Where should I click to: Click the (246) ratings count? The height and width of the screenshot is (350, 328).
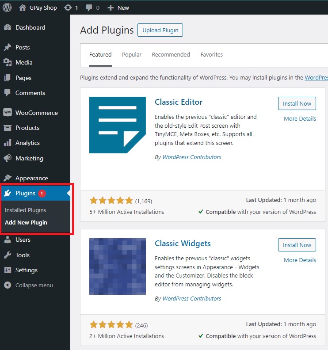tap(141, 325)
